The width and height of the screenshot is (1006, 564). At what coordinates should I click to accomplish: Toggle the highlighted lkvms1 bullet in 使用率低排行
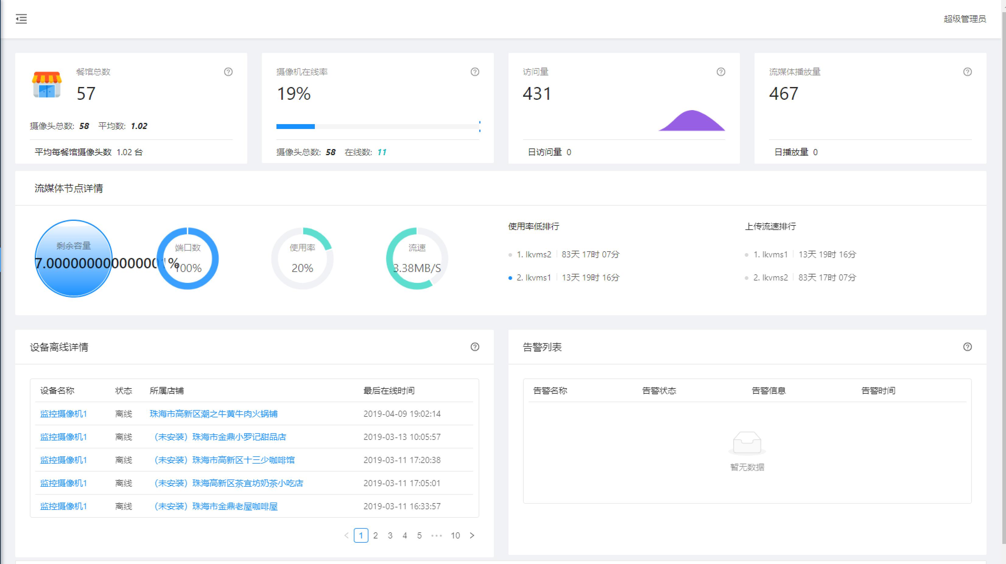(x=510, y=277)
